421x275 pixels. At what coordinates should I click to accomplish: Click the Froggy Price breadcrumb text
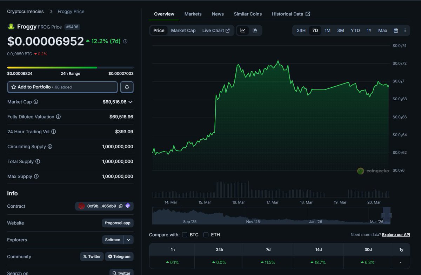tap(71, 12)
